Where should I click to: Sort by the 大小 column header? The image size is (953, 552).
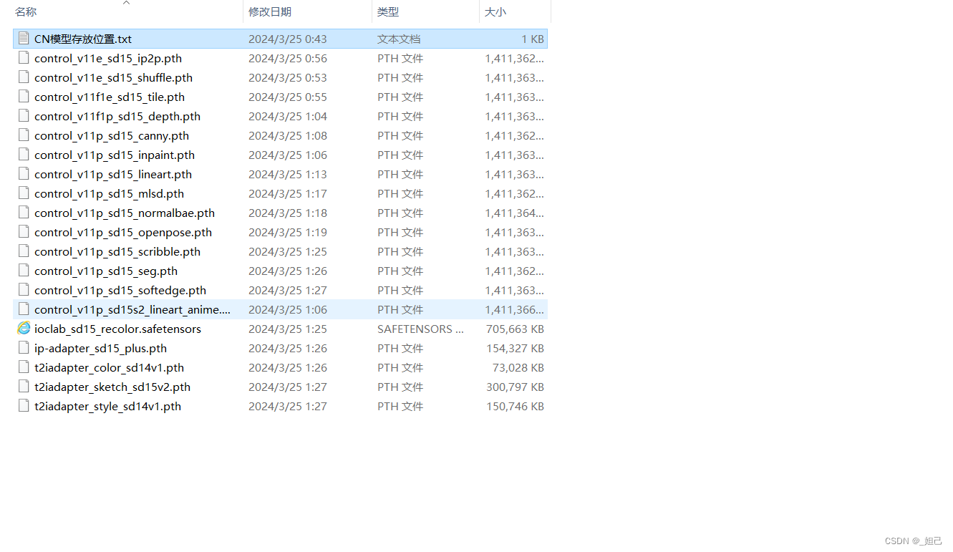(495, 12)
